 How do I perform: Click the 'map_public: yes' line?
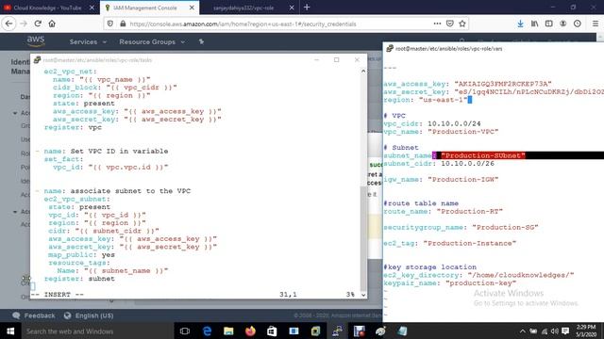tap(81, 255)
